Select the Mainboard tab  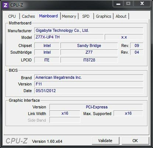tap(48, 16)
